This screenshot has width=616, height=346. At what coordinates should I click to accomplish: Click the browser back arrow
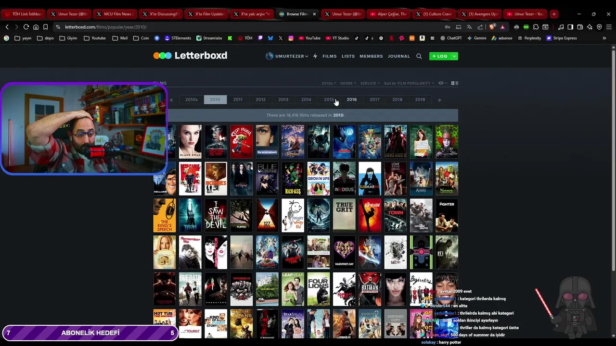pos(7,27)
